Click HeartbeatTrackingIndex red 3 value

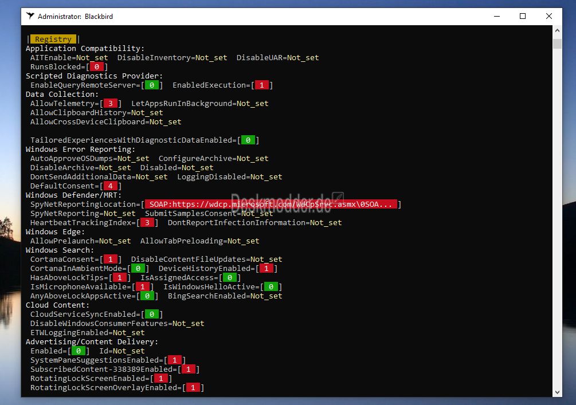(147, 223)
